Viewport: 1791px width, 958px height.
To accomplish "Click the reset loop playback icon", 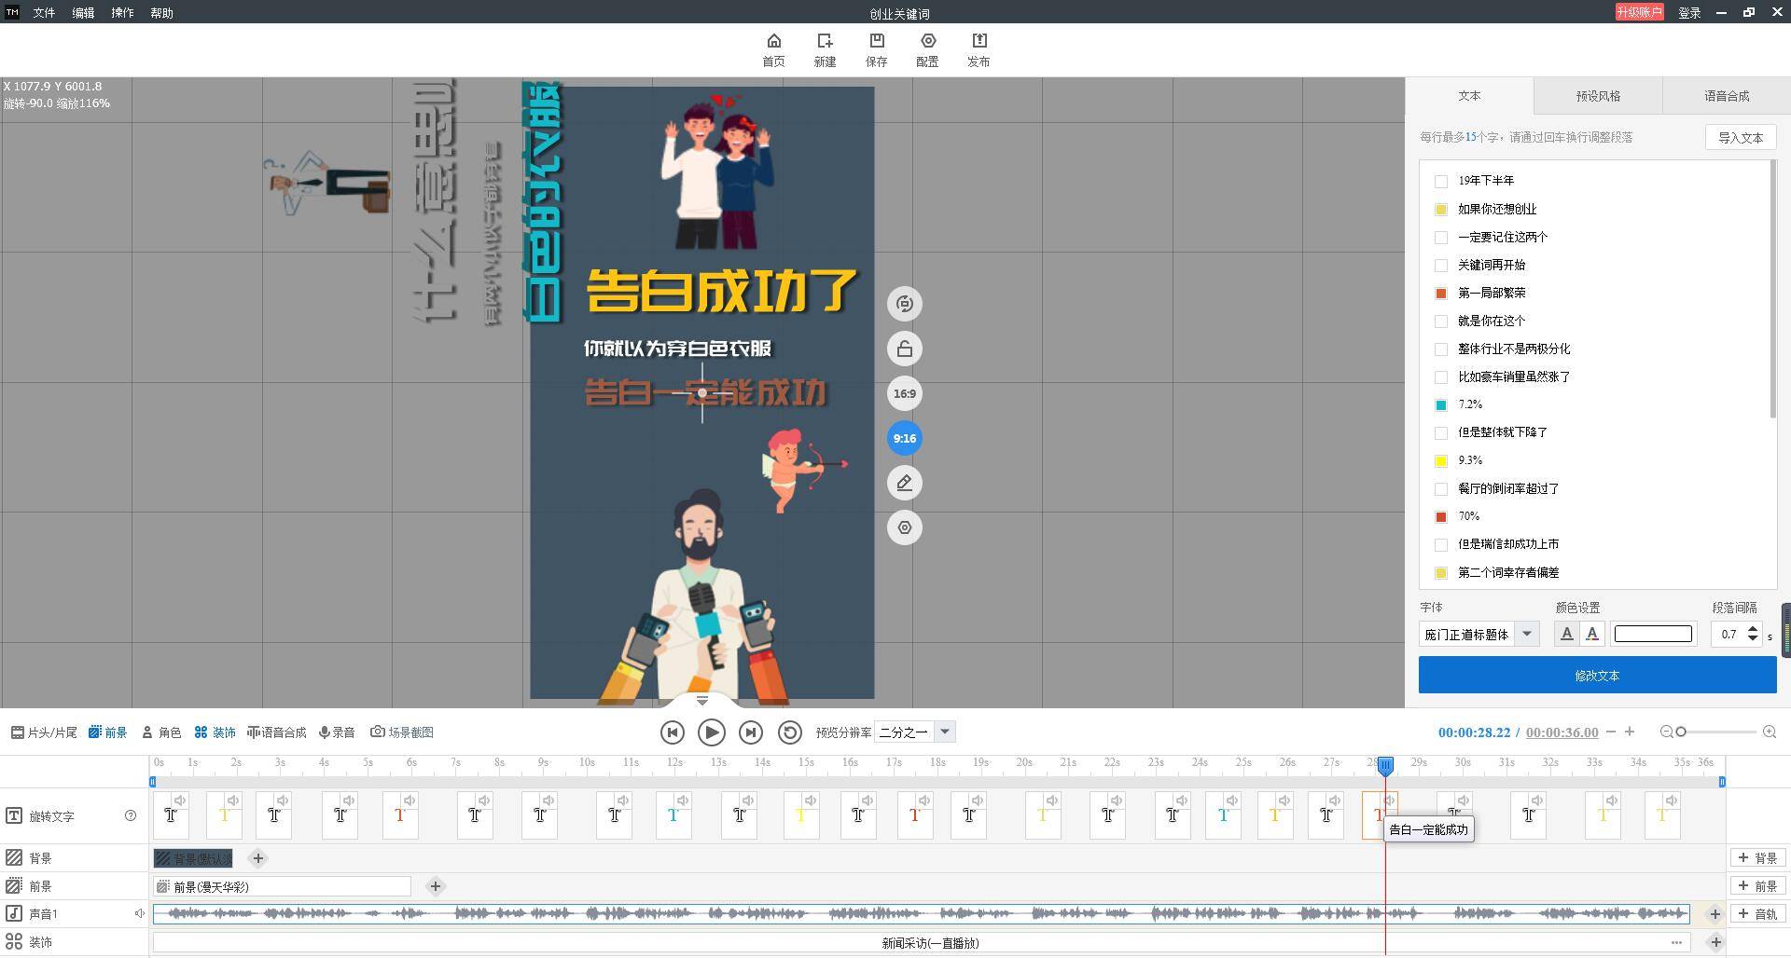I will [x=789, y=732].
